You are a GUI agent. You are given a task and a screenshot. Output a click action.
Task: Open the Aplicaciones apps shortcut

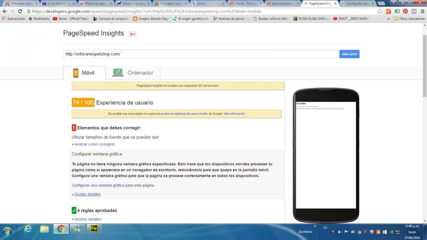tap(13, 19)
